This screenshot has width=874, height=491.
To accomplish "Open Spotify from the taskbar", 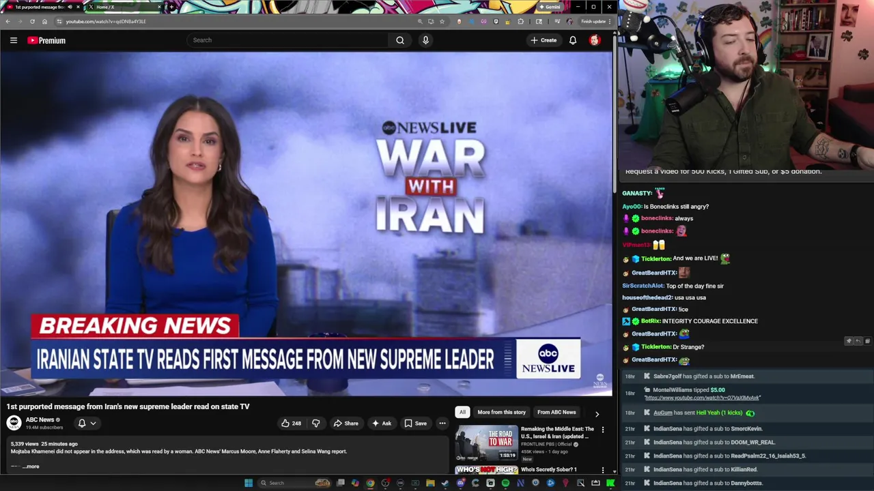I will 505,483.
